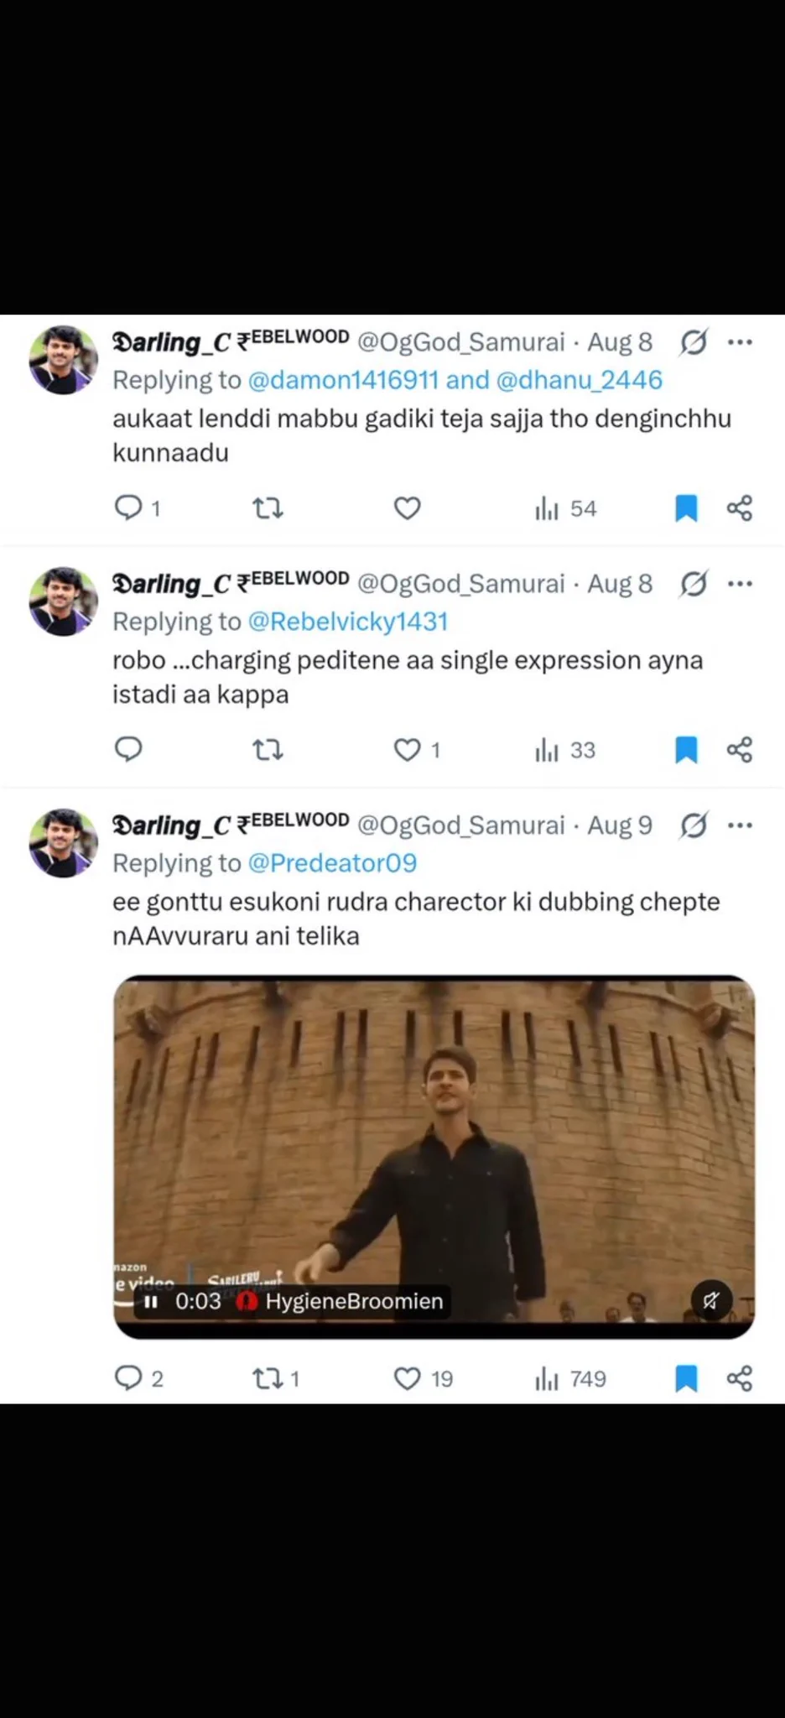Open more options on Aug 9 tweet

pyautogui.click(x=740, y=825)
